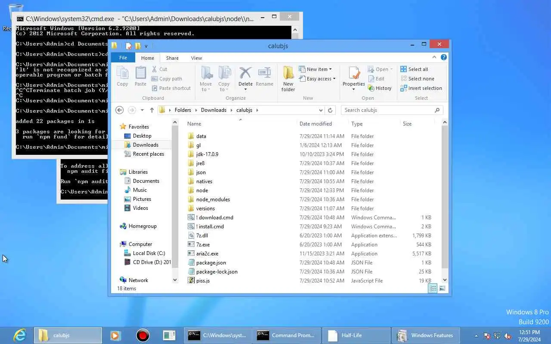The image size is (551, 344).
Task: Refresh the calubjs folder view
Action: point(330,110)
